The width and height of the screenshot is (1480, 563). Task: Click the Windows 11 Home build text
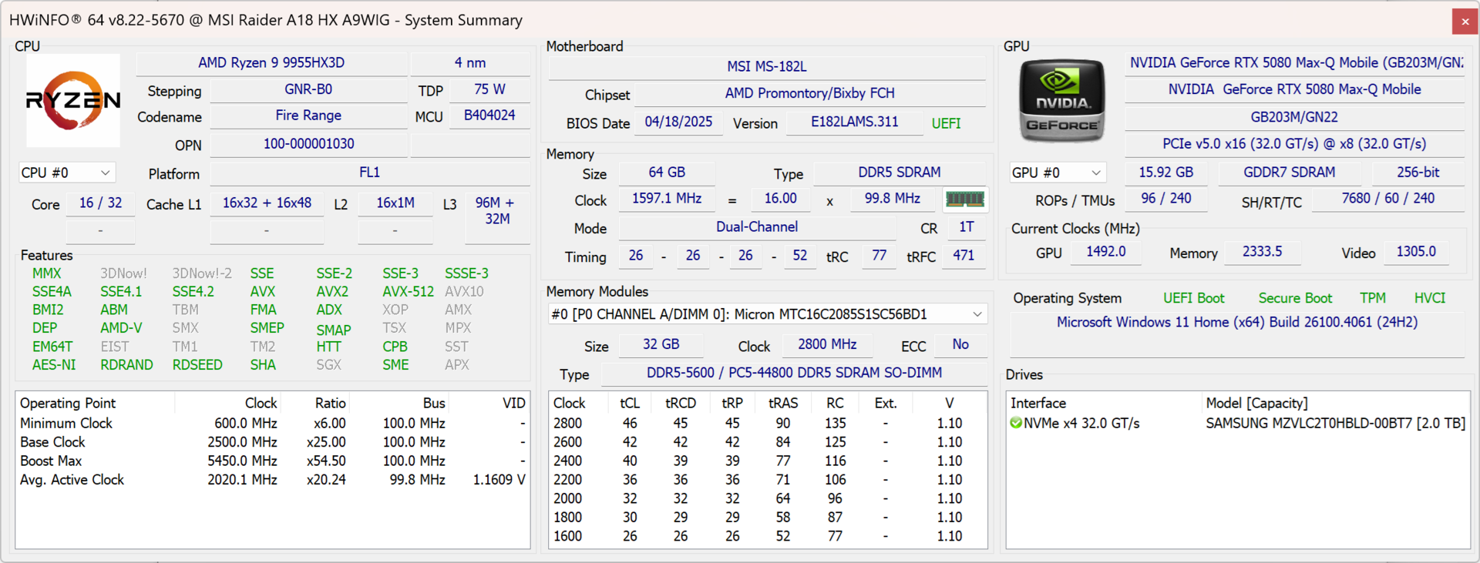tap(1236, 322)
